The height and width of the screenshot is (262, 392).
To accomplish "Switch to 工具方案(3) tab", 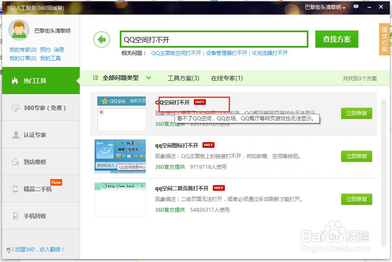I will click(183, 78).
